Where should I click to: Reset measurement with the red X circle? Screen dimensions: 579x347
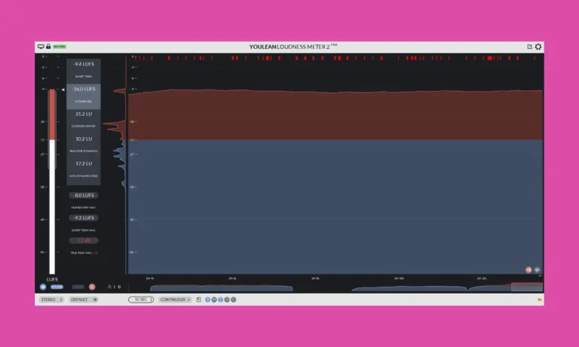tap(92, 287)
